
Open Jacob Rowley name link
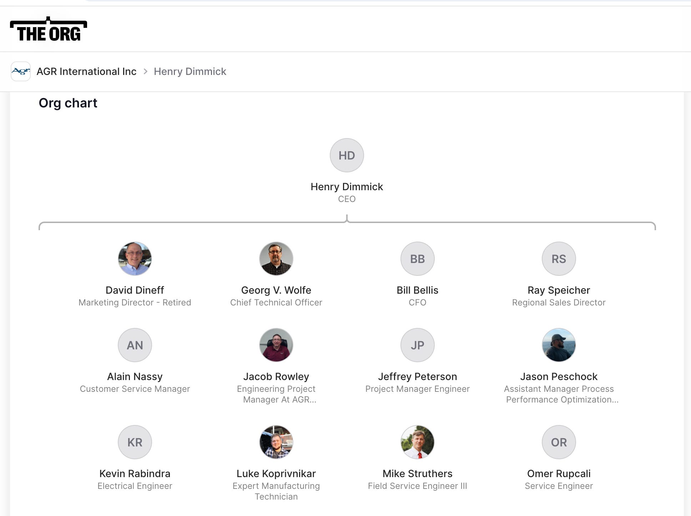pyautogui.click(x=276, y=376)
